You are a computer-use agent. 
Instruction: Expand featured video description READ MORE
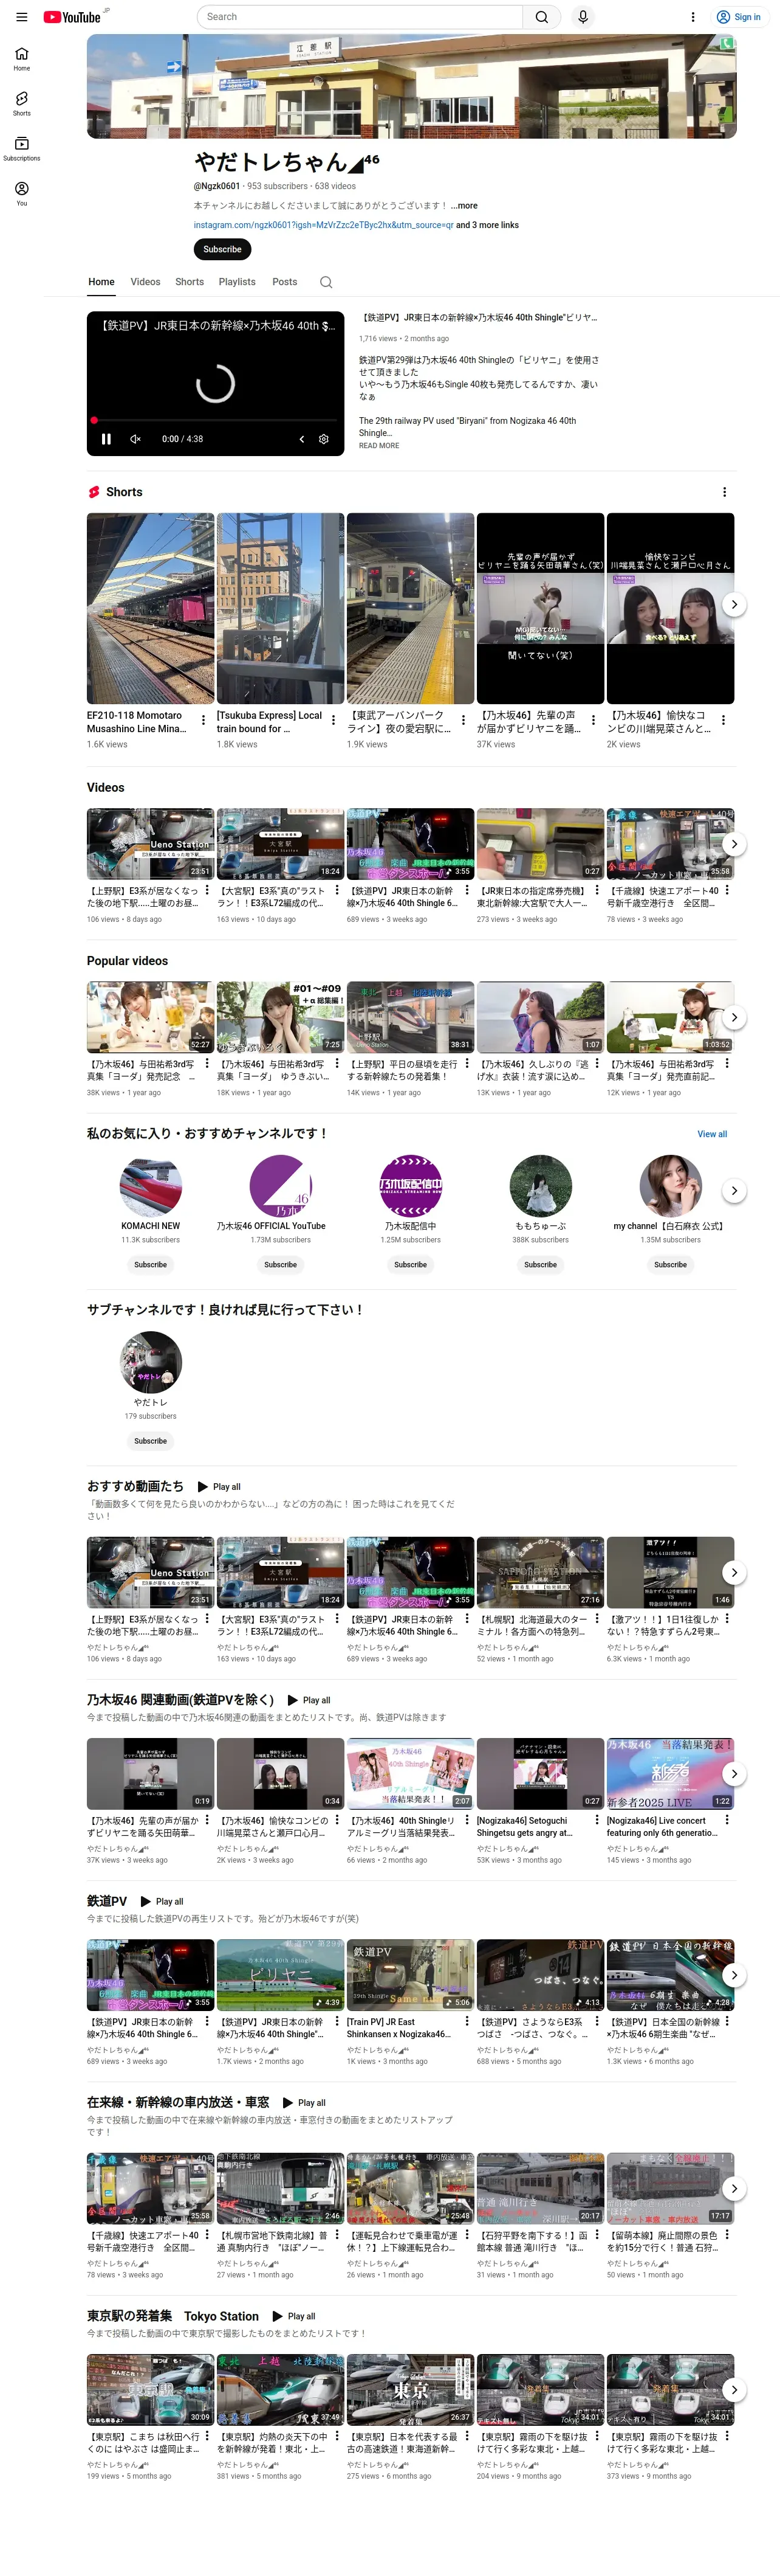pyautogui.click(x=378, y=446)
